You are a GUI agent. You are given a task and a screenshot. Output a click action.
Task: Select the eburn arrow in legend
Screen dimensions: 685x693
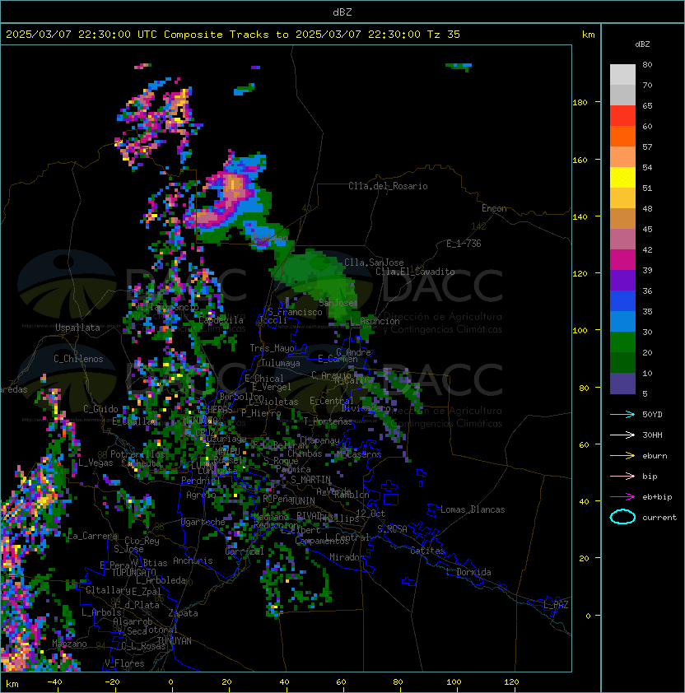(x=622, y=456)
